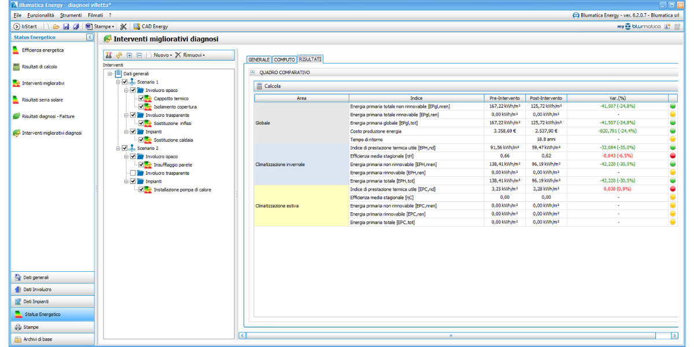Viewport: 694px width, 347px height.
Task: Click the expand-all tree icon in Interventi toolbar
Action: [129, 56]
